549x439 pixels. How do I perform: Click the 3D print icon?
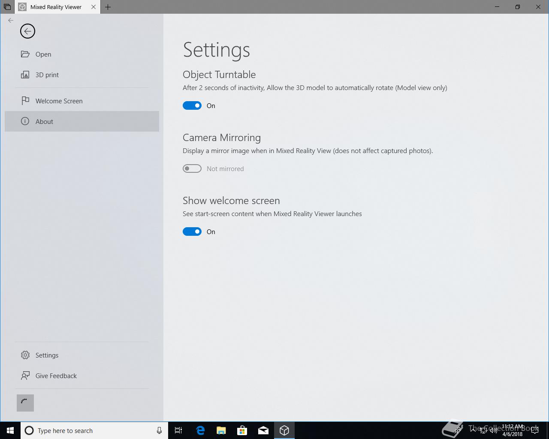point(25,75)
